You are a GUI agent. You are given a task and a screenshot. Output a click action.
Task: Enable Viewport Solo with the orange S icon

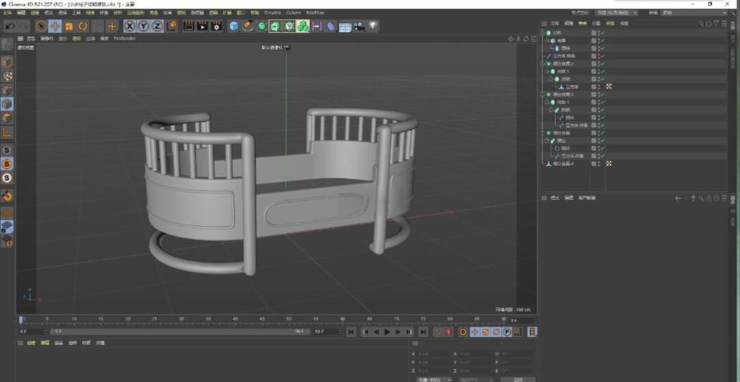(x=7, y=163)
